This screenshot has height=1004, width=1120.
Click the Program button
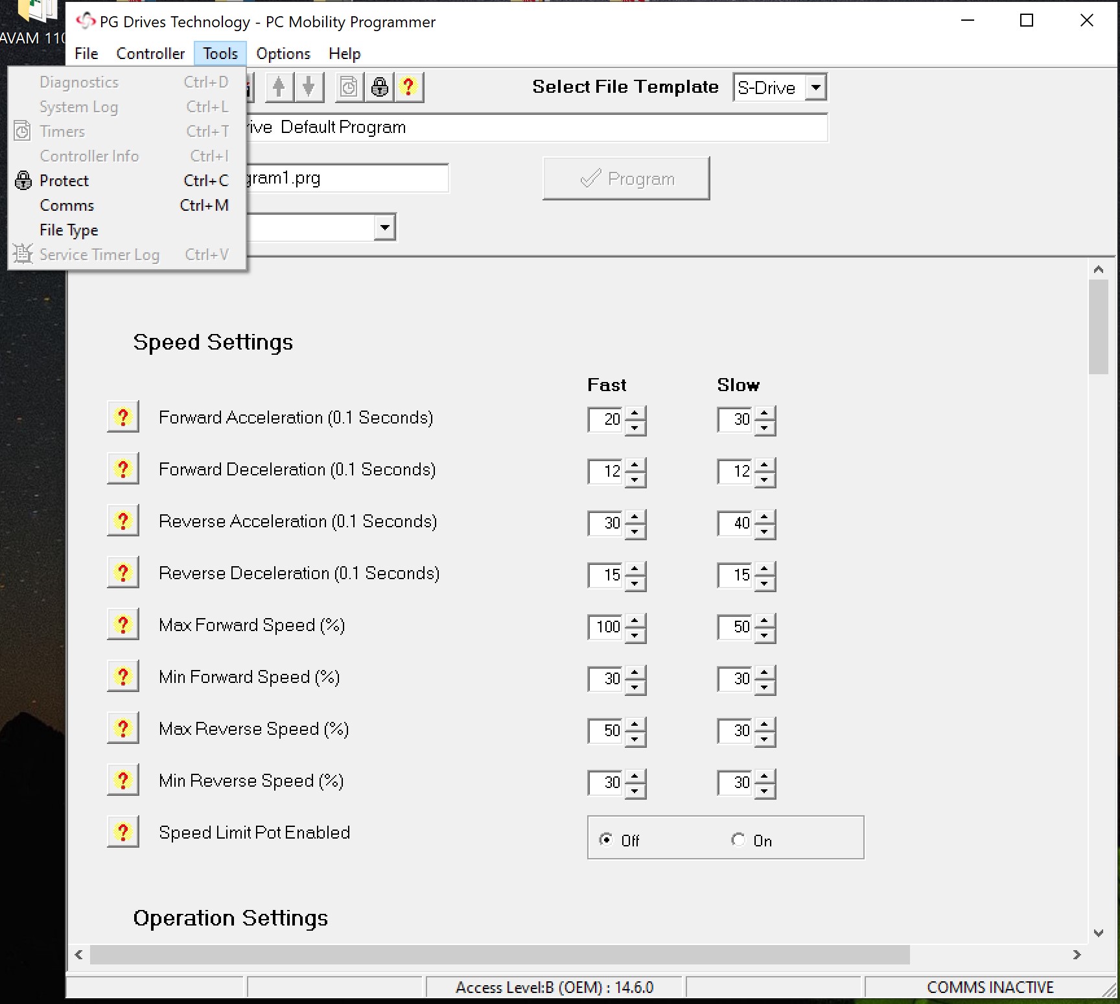(x=626, y=178)
